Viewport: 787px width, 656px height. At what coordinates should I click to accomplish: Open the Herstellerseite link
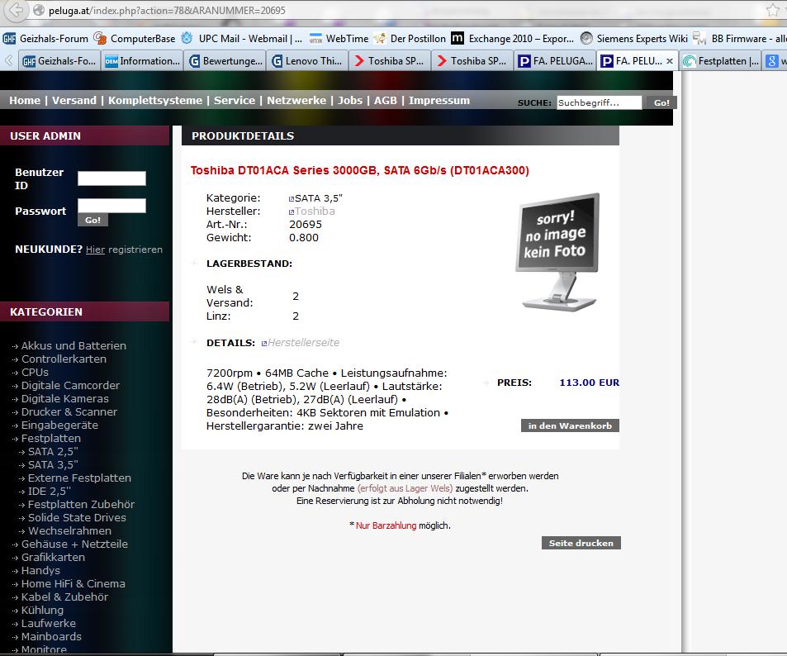click(x=304, y=343)
